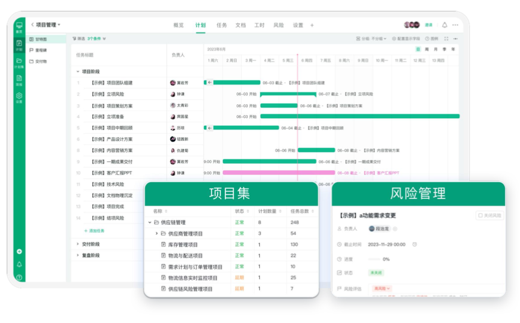Click the pink 客户汇报PPT Gantt bar
520x323 pixels.
click(270, 173)
